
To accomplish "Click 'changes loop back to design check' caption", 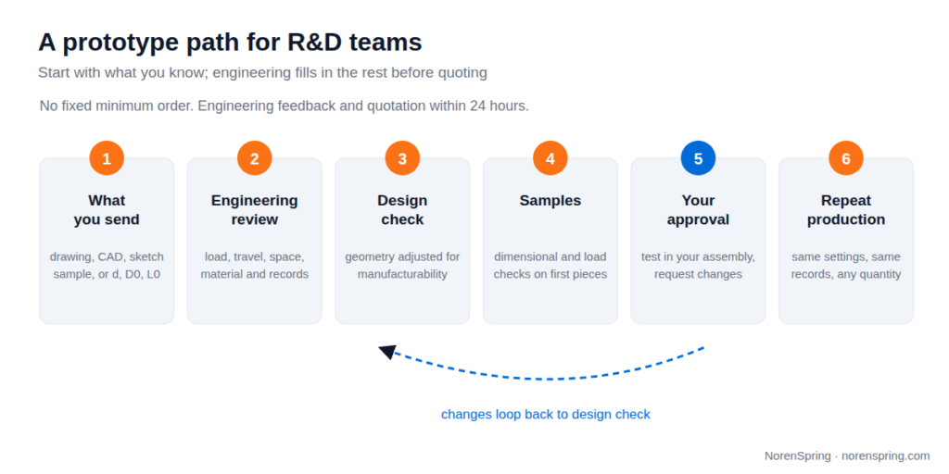I will (x=545, y=415).
